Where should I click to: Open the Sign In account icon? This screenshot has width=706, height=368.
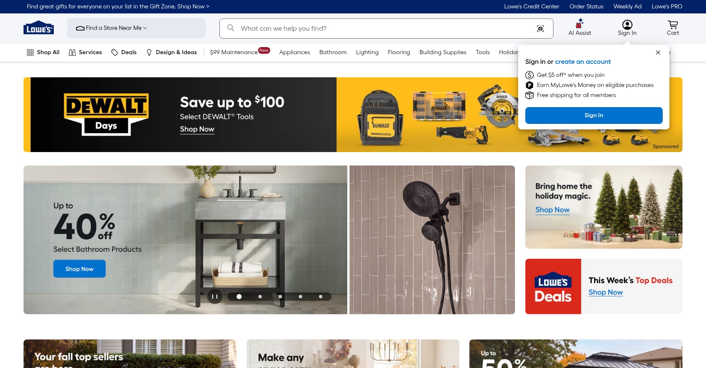[x=627, y=28]
